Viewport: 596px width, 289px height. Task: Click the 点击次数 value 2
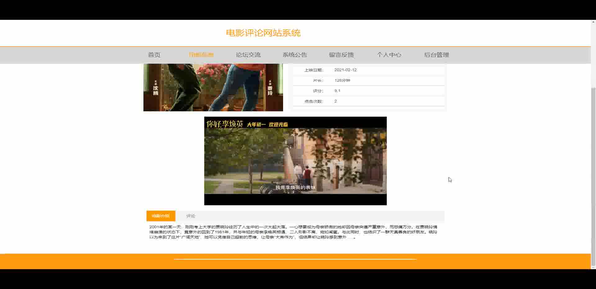(336, 101)
